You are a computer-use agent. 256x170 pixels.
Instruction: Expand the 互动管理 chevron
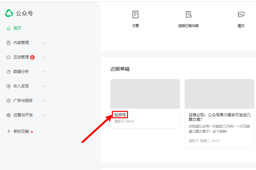coord(45,57)
